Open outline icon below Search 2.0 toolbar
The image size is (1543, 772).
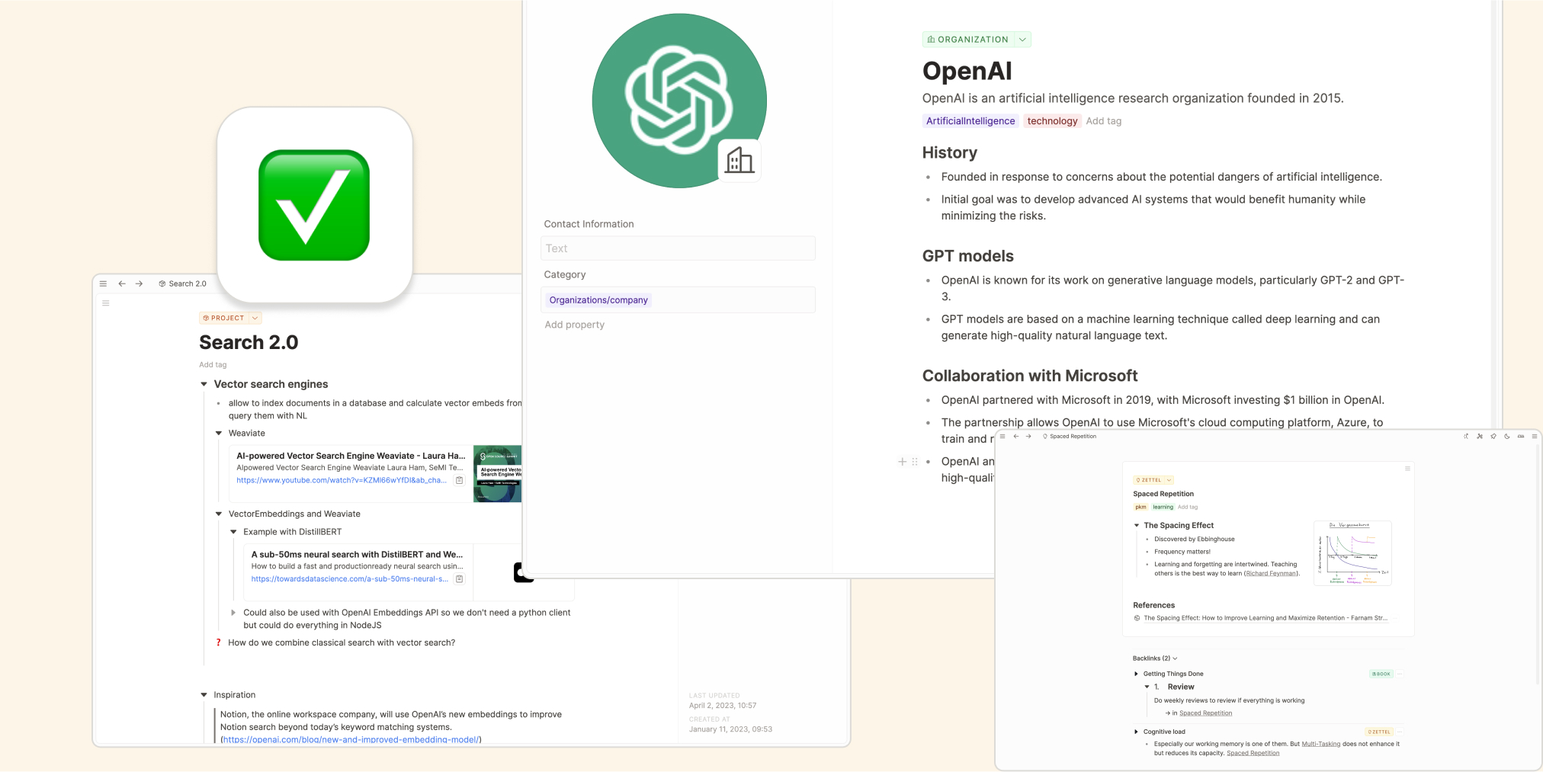pos(106,303)
